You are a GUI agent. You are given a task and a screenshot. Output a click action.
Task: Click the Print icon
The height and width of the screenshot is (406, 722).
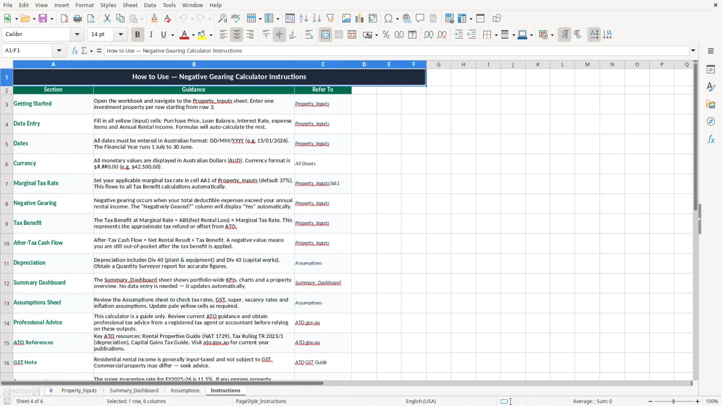click(x=78, y=19)
